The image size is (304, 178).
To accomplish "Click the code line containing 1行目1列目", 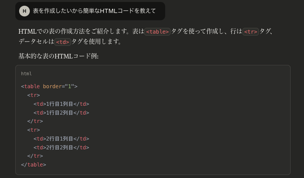I will click(61, 104).
